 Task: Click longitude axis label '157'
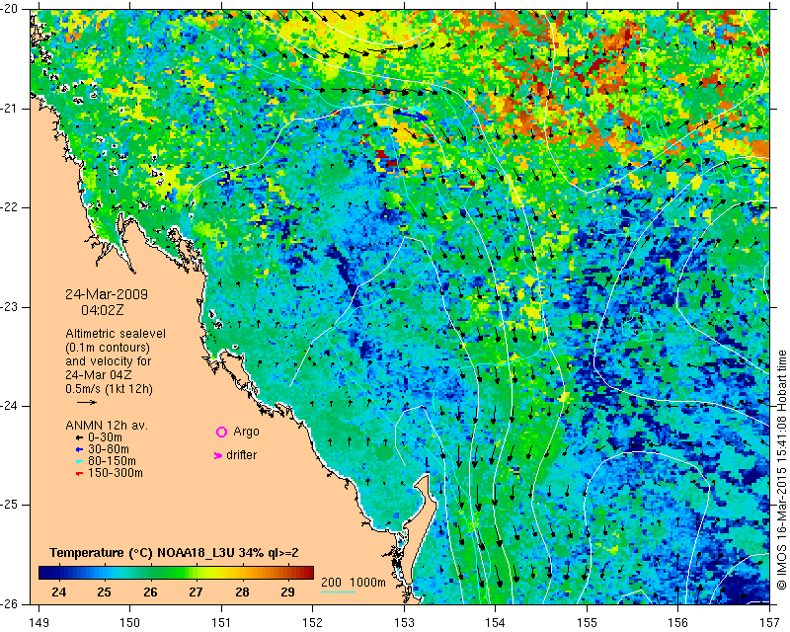(770, 623)
